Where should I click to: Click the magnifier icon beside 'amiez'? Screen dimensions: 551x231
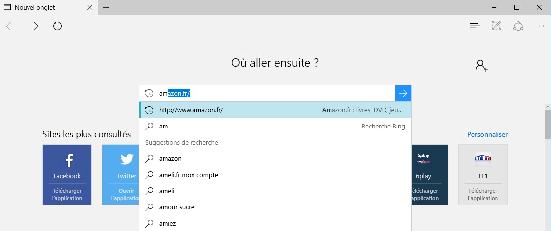tap(149, 223)
